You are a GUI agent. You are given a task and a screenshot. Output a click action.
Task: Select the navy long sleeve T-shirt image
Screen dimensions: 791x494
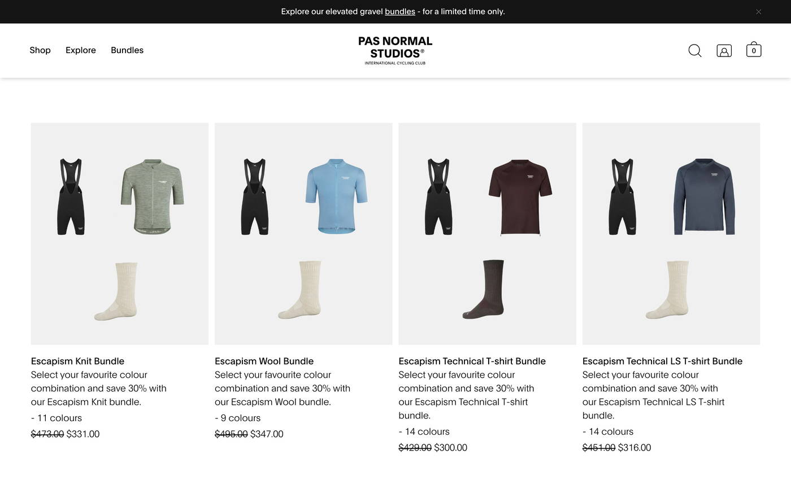tap(704, 196)
